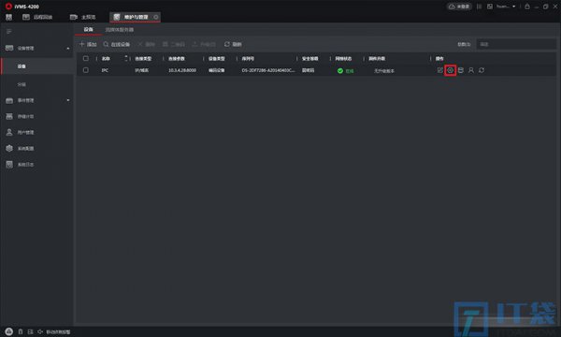
Task: Click the Serial No. column header
Action: (248, 58)
